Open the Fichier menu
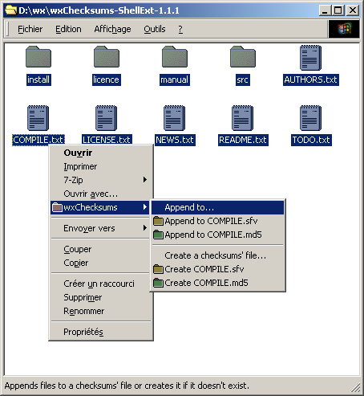This screenshot has height=396, width=364. (30, 29)
